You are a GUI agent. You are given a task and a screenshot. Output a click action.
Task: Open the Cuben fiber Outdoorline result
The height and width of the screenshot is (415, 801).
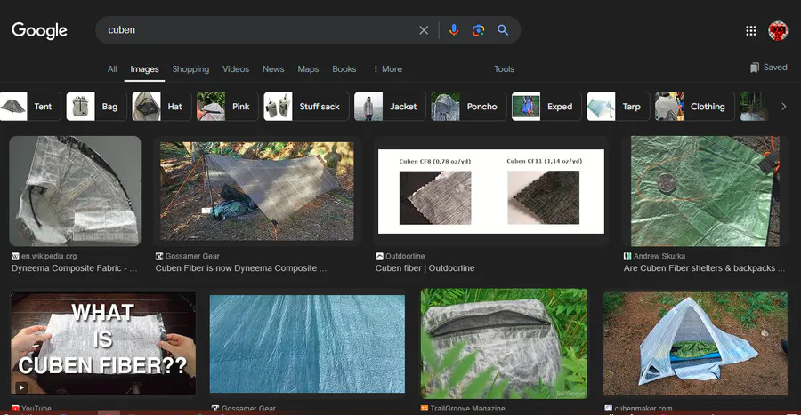(425, 268)
